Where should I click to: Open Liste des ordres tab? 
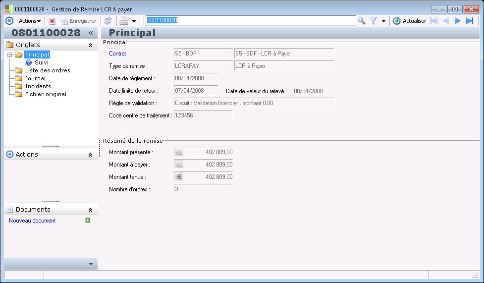(48, 70)
